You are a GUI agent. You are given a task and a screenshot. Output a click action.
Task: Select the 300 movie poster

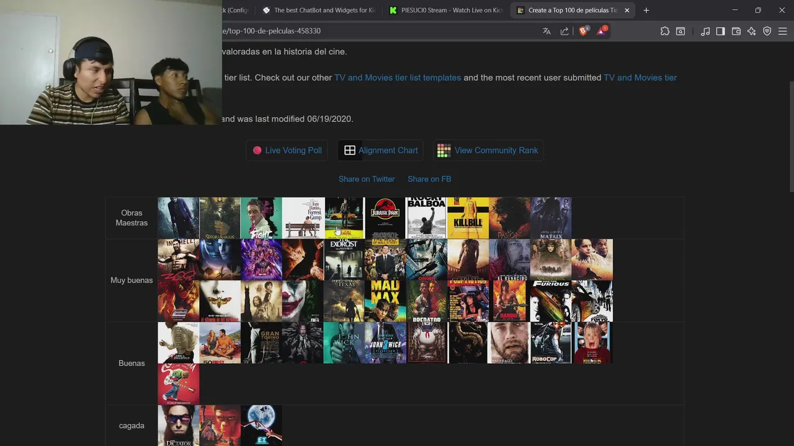[x=178, y=260]
